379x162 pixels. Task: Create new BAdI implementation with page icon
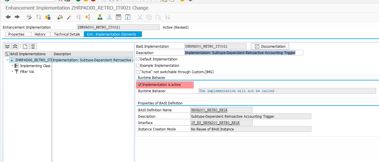(x=25, y=46)
